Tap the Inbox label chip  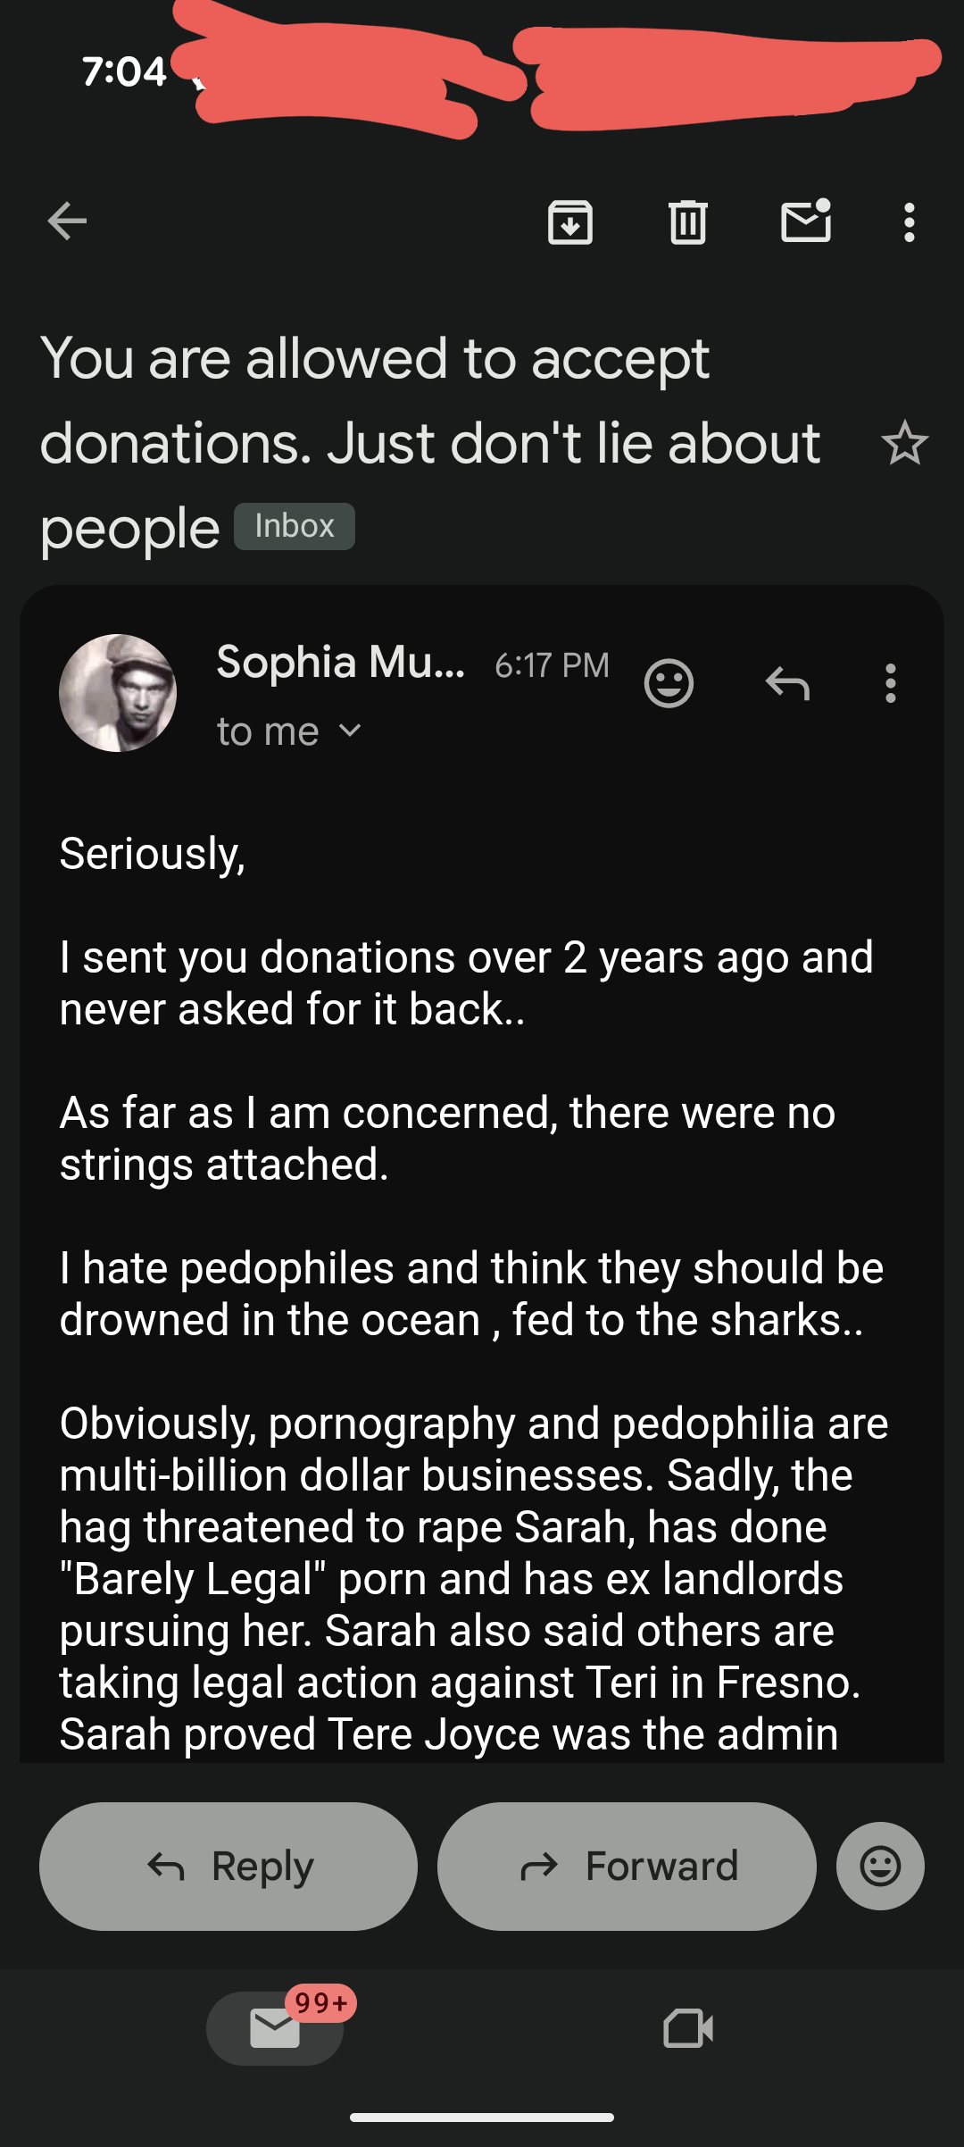point(295,526)
